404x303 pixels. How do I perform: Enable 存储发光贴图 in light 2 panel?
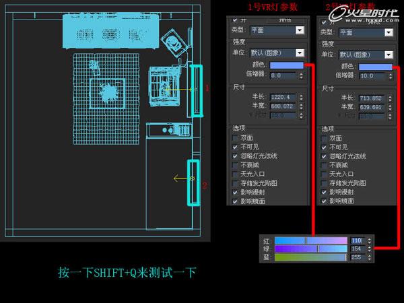[x=324, y=183]
